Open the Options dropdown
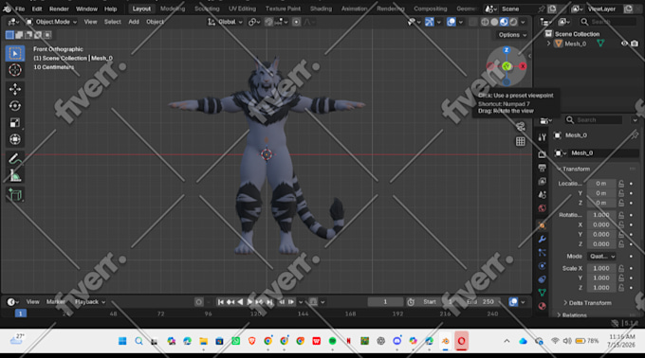 (512, 35)
